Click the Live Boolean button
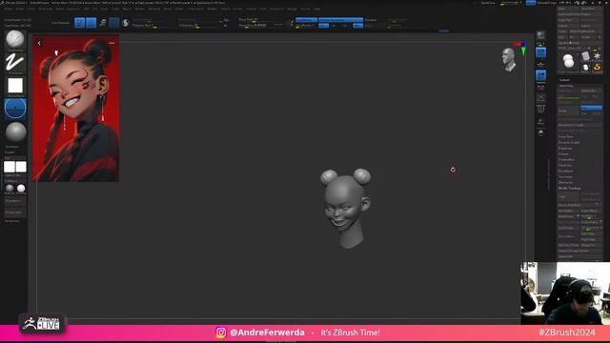 pyautogui.click(x=61, y=23)
